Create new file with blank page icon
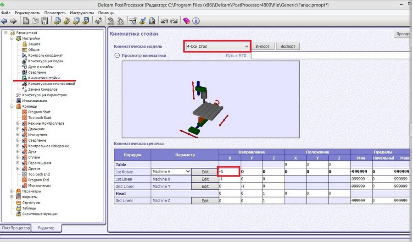This screenshot has height=242, width=413. click(26, 21)
